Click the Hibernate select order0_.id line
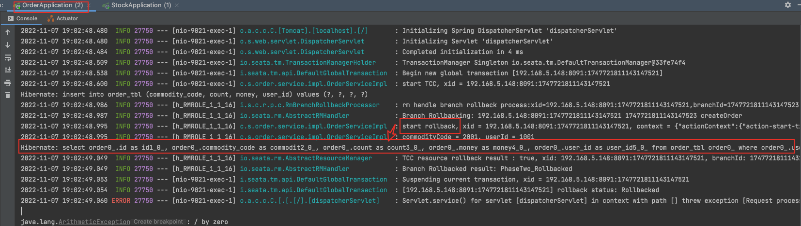 (410, 147)
